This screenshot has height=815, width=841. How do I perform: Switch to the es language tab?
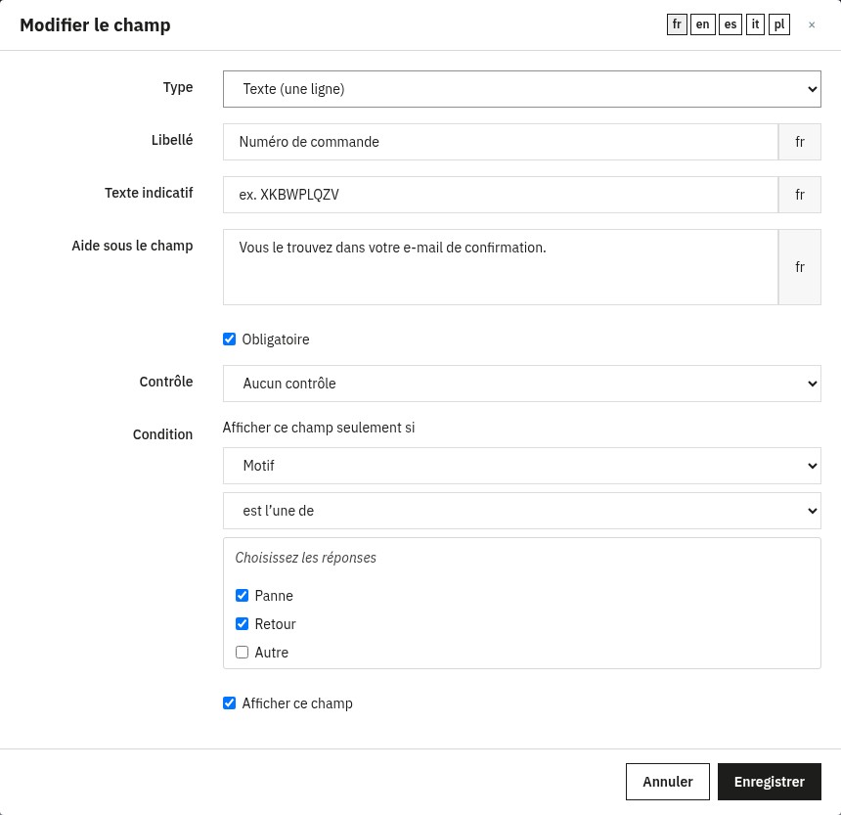tap(730, 24)
